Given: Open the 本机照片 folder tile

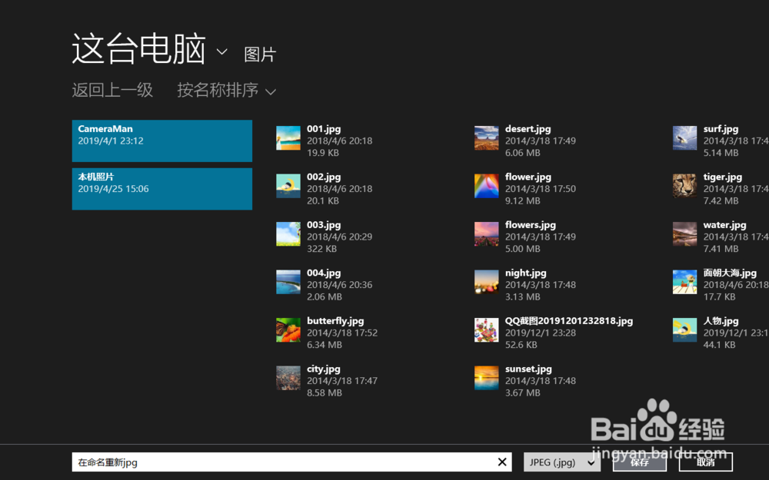Looking at the screenshot, I should click(x=161, y=189).
